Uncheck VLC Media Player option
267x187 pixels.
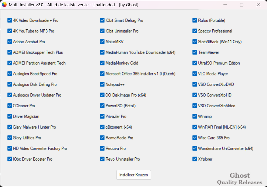(195, 74)
